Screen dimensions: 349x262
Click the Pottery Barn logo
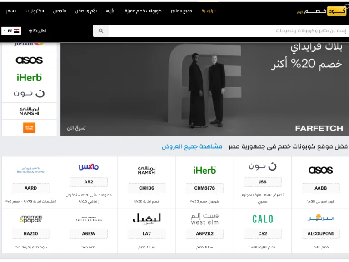(x=89, y=219)
